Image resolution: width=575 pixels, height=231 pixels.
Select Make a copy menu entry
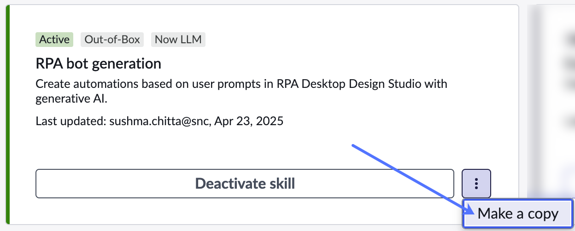518,214
